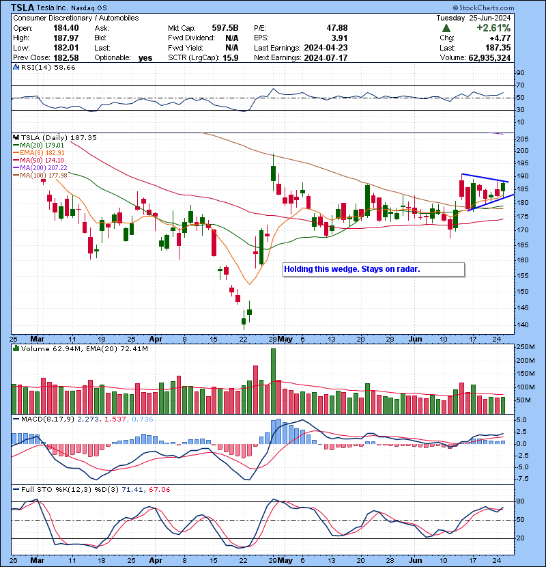Click the Volume 62.94M, EMA(20) 72.41M label
The width and height of the screenshot is (546, 567).
tap(84, 348)
